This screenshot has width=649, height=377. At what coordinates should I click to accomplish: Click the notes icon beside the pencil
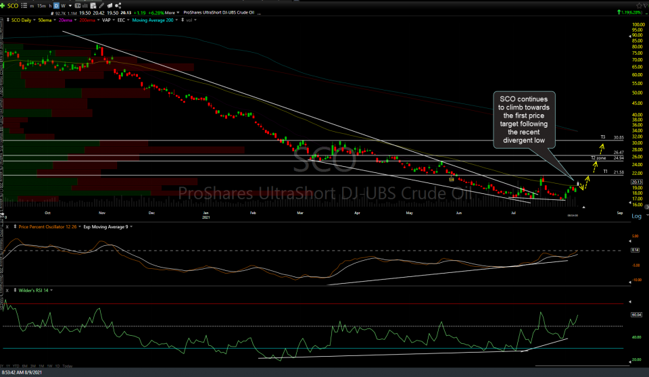click(110, 6)
